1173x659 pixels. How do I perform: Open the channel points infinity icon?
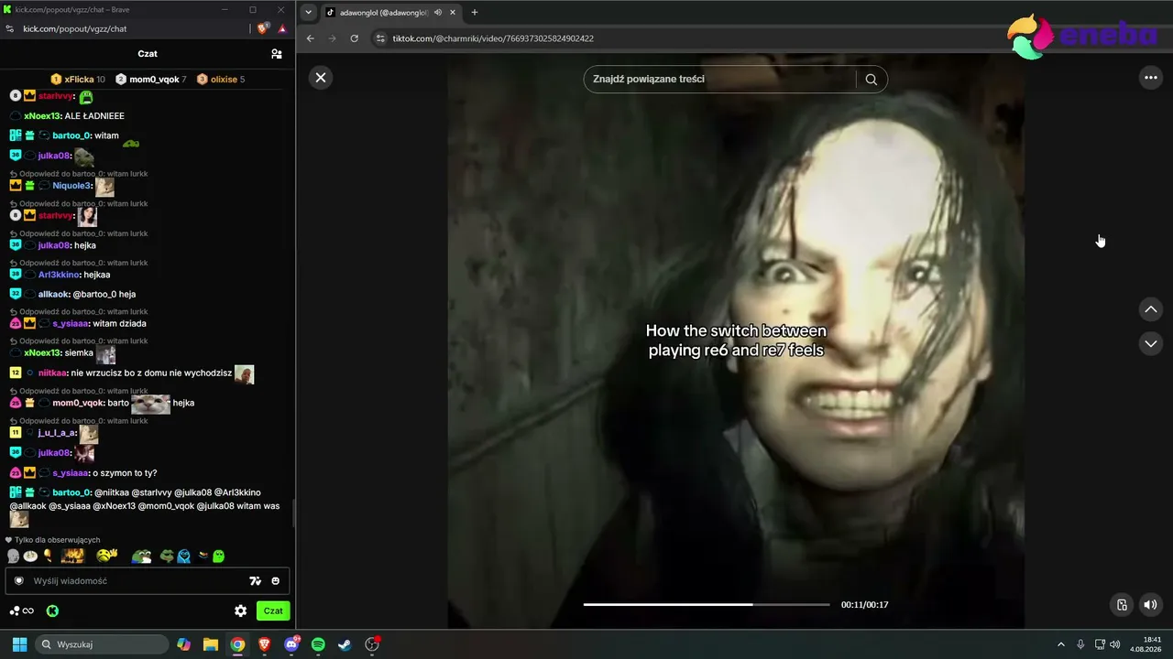22,611
